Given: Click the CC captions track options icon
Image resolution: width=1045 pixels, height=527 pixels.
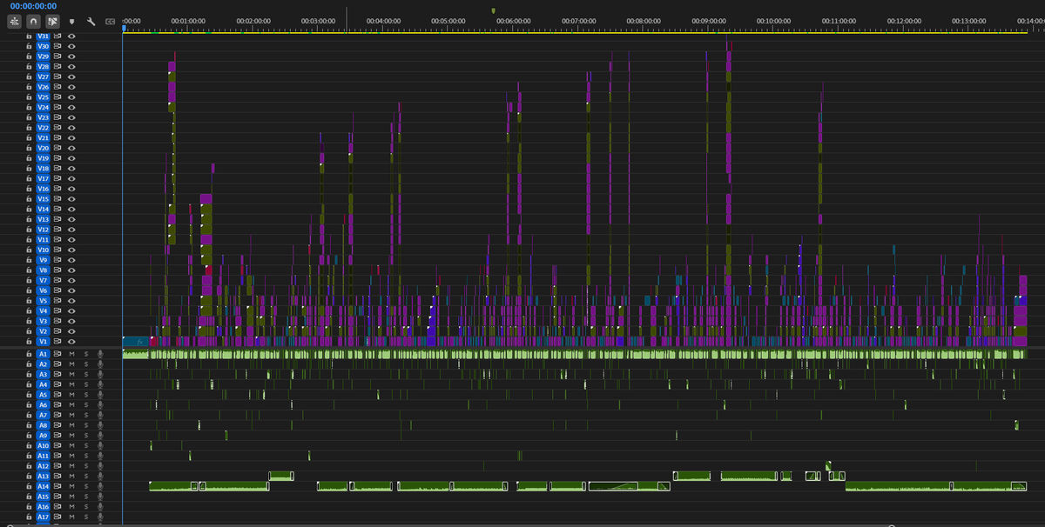Looking at the screenshot, I should point(110,21).
